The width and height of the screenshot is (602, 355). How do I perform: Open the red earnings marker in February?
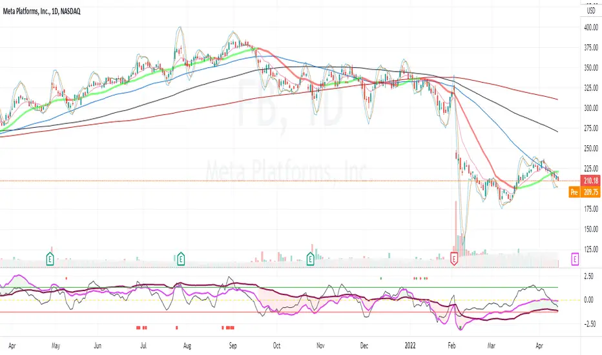click(454, 259)
